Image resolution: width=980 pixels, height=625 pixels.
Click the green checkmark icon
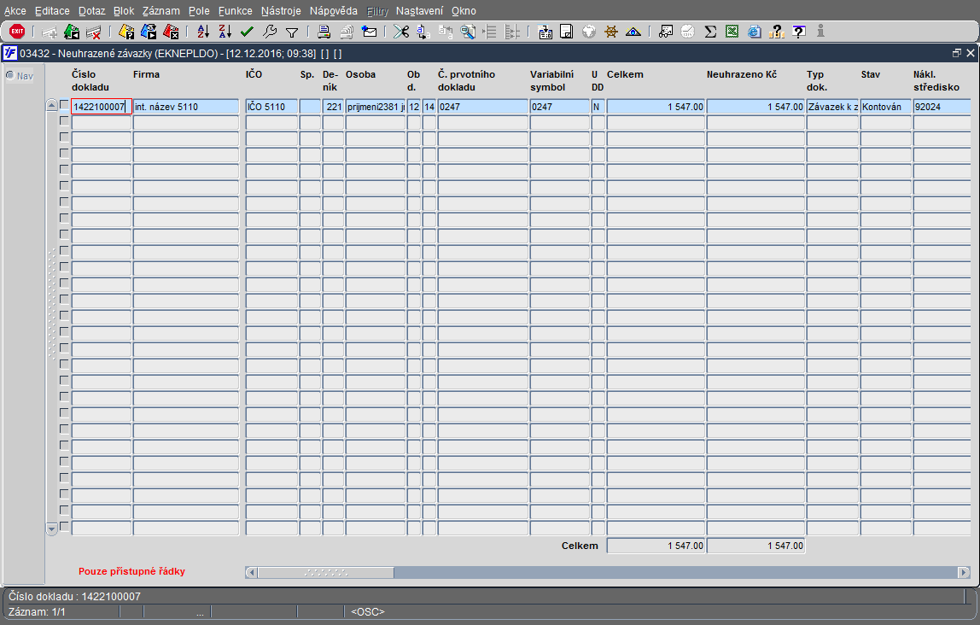coord(247,32)
